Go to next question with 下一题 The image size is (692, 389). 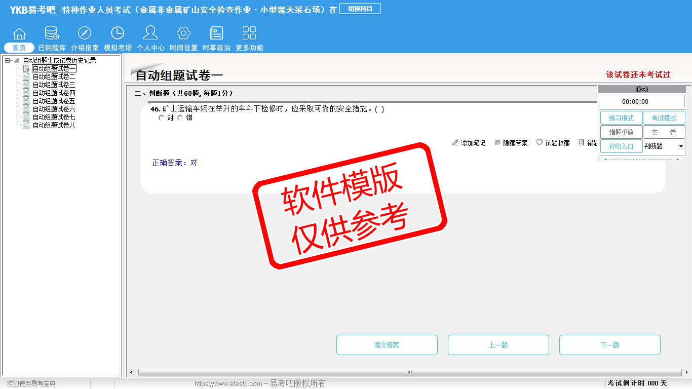point(609,345)
